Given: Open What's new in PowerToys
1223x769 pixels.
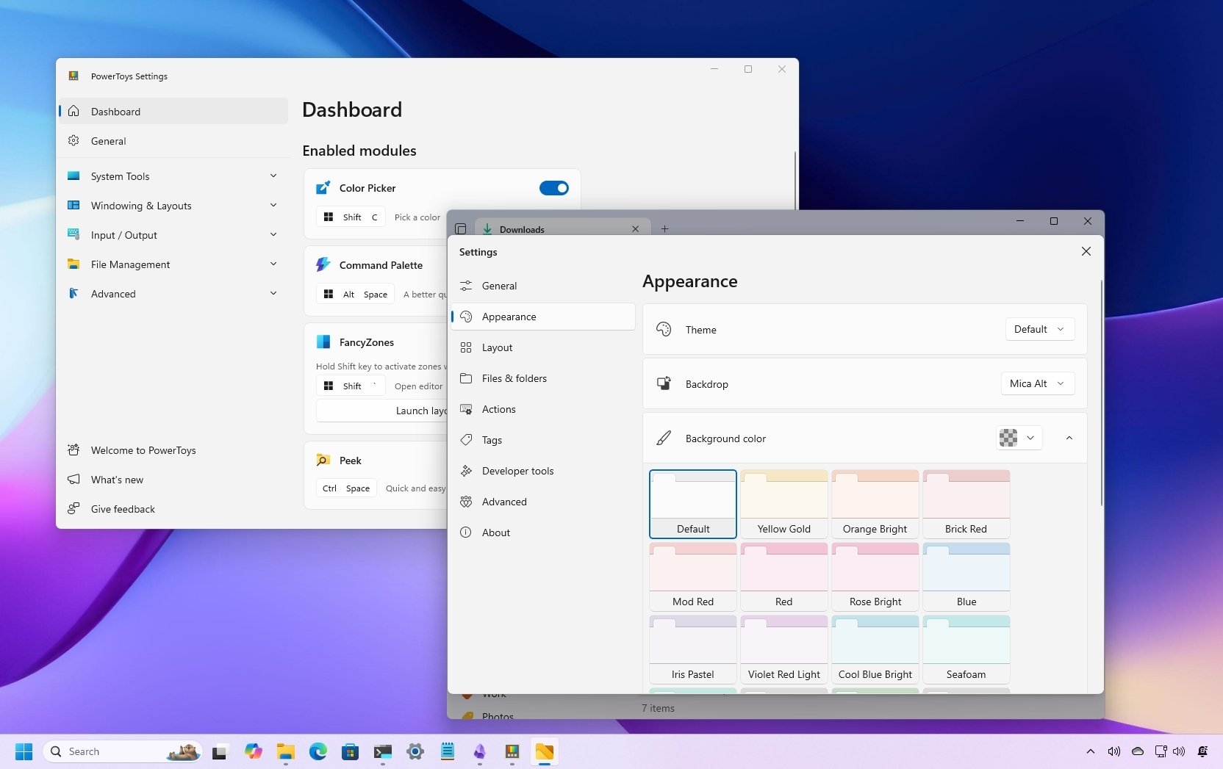Looking at the screenshot, I should (116, 479).
